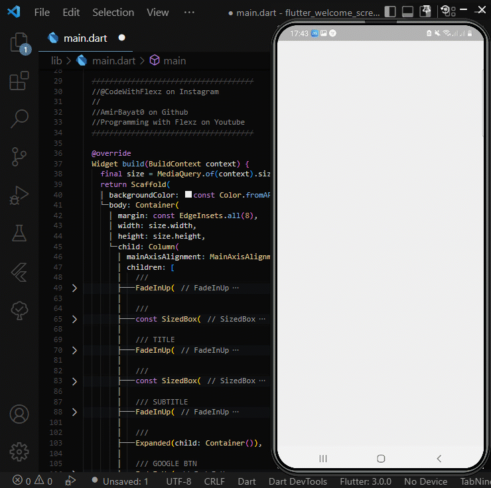Image resolution: width=491 pixels, height=488 pixels.
Task: Click the main symbol cube in breadcrumb
Action: [155, 60]
